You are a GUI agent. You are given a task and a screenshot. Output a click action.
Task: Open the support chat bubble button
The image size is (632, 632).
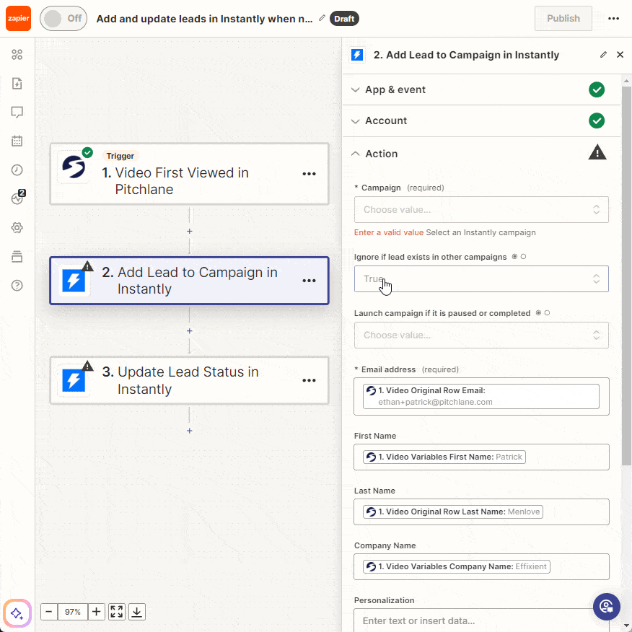click(606, 606)
